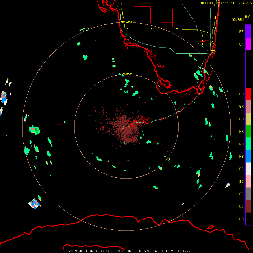Click the 'WS' legend label
253x253 pixels.
(x=241, y=157)
